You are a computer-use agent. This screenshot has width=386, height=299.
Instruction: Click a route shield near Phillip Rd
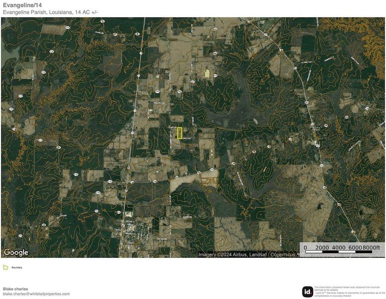click(158, 91)
